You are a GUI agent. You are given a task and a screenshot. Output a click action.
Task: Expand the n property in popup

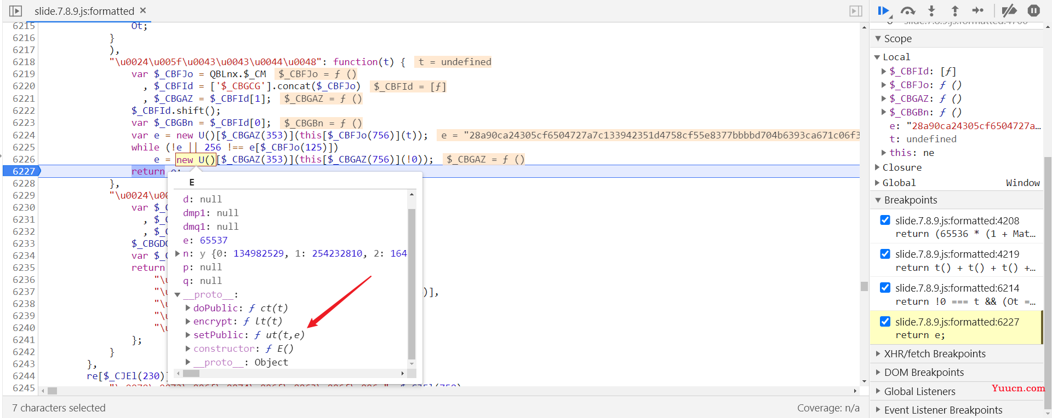pos(178,254)
